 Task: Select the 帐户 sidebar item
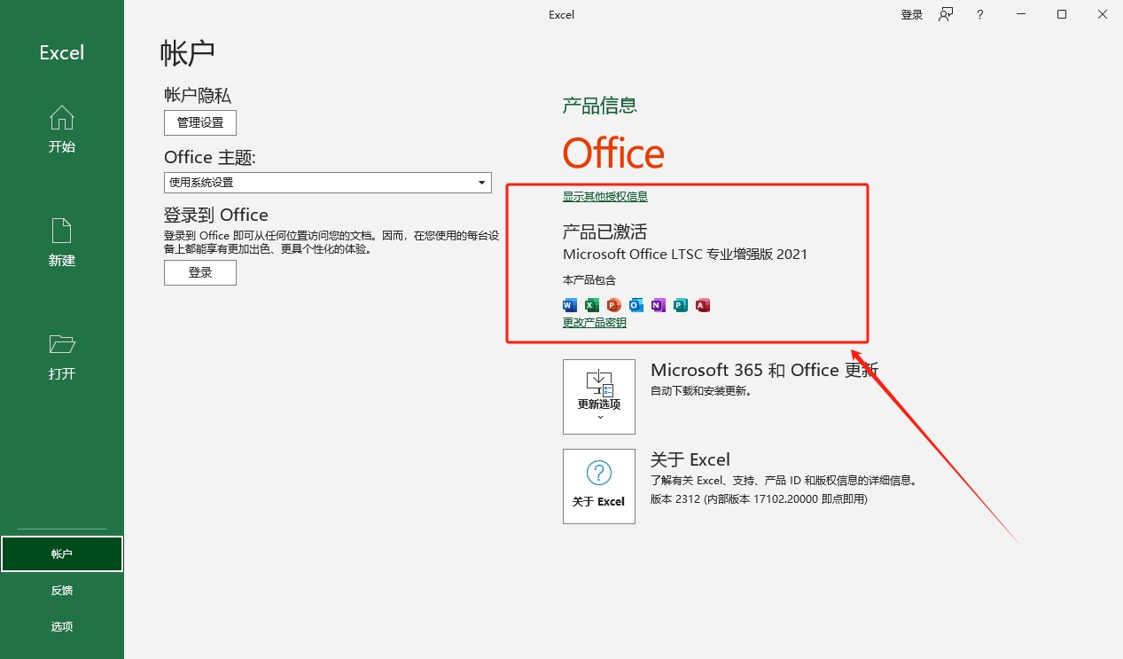click(x=62, y=553)
